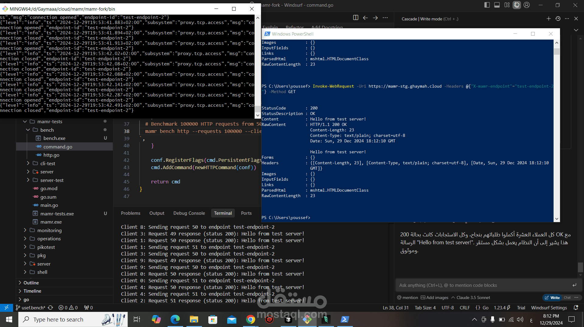
Task: Click ports forwarded indicator in status bar
Action: [x=89, y=308]
